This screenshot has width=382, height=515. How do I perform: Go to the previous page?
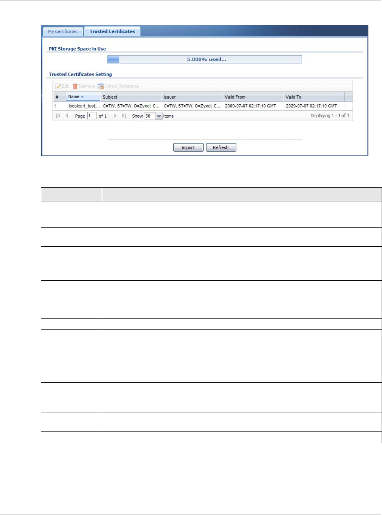[x=67, y=116]
